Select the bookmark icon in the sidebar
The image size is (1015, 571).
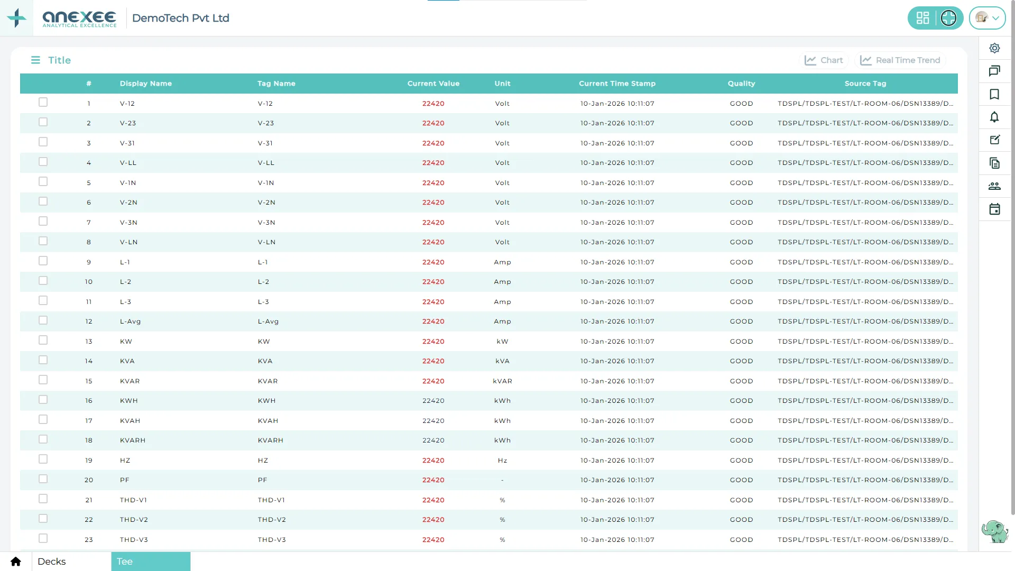click(x=995, y=94)
